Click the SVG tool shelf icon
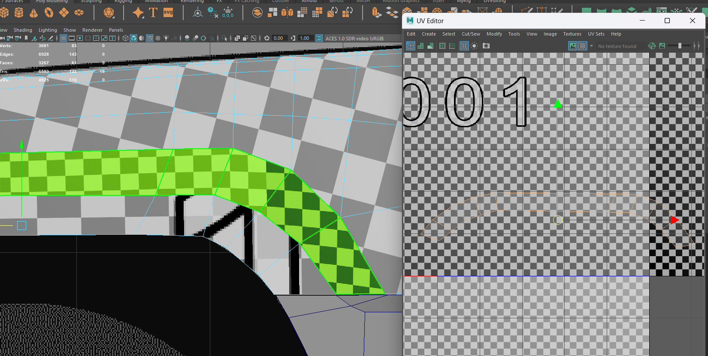708x356 pixels. (168, 12)
